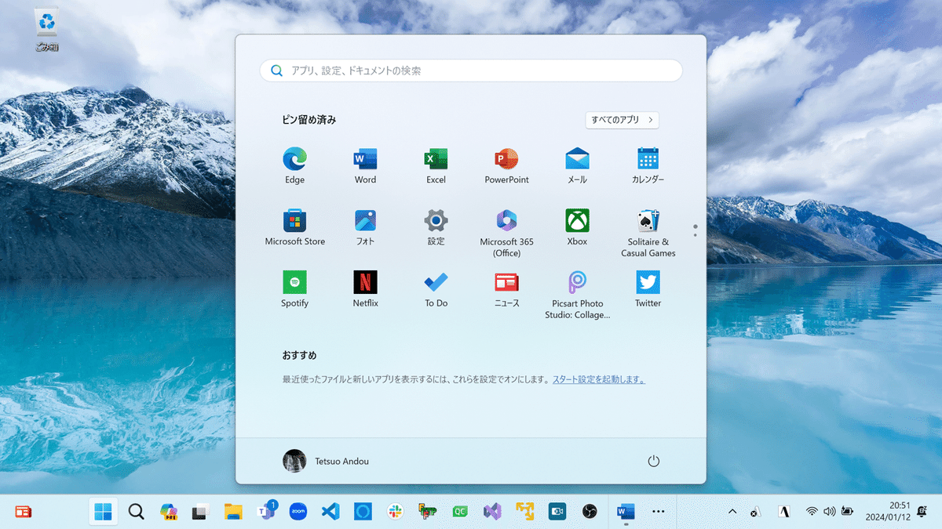The height and width of the screenshot is (529, 942).
Task: Open the フォト app
Action: (x=365, y=227)
